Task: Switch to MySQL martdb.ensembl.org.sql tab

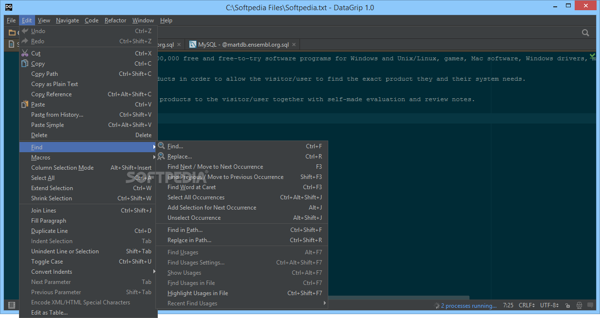Action: pos(243,45)
